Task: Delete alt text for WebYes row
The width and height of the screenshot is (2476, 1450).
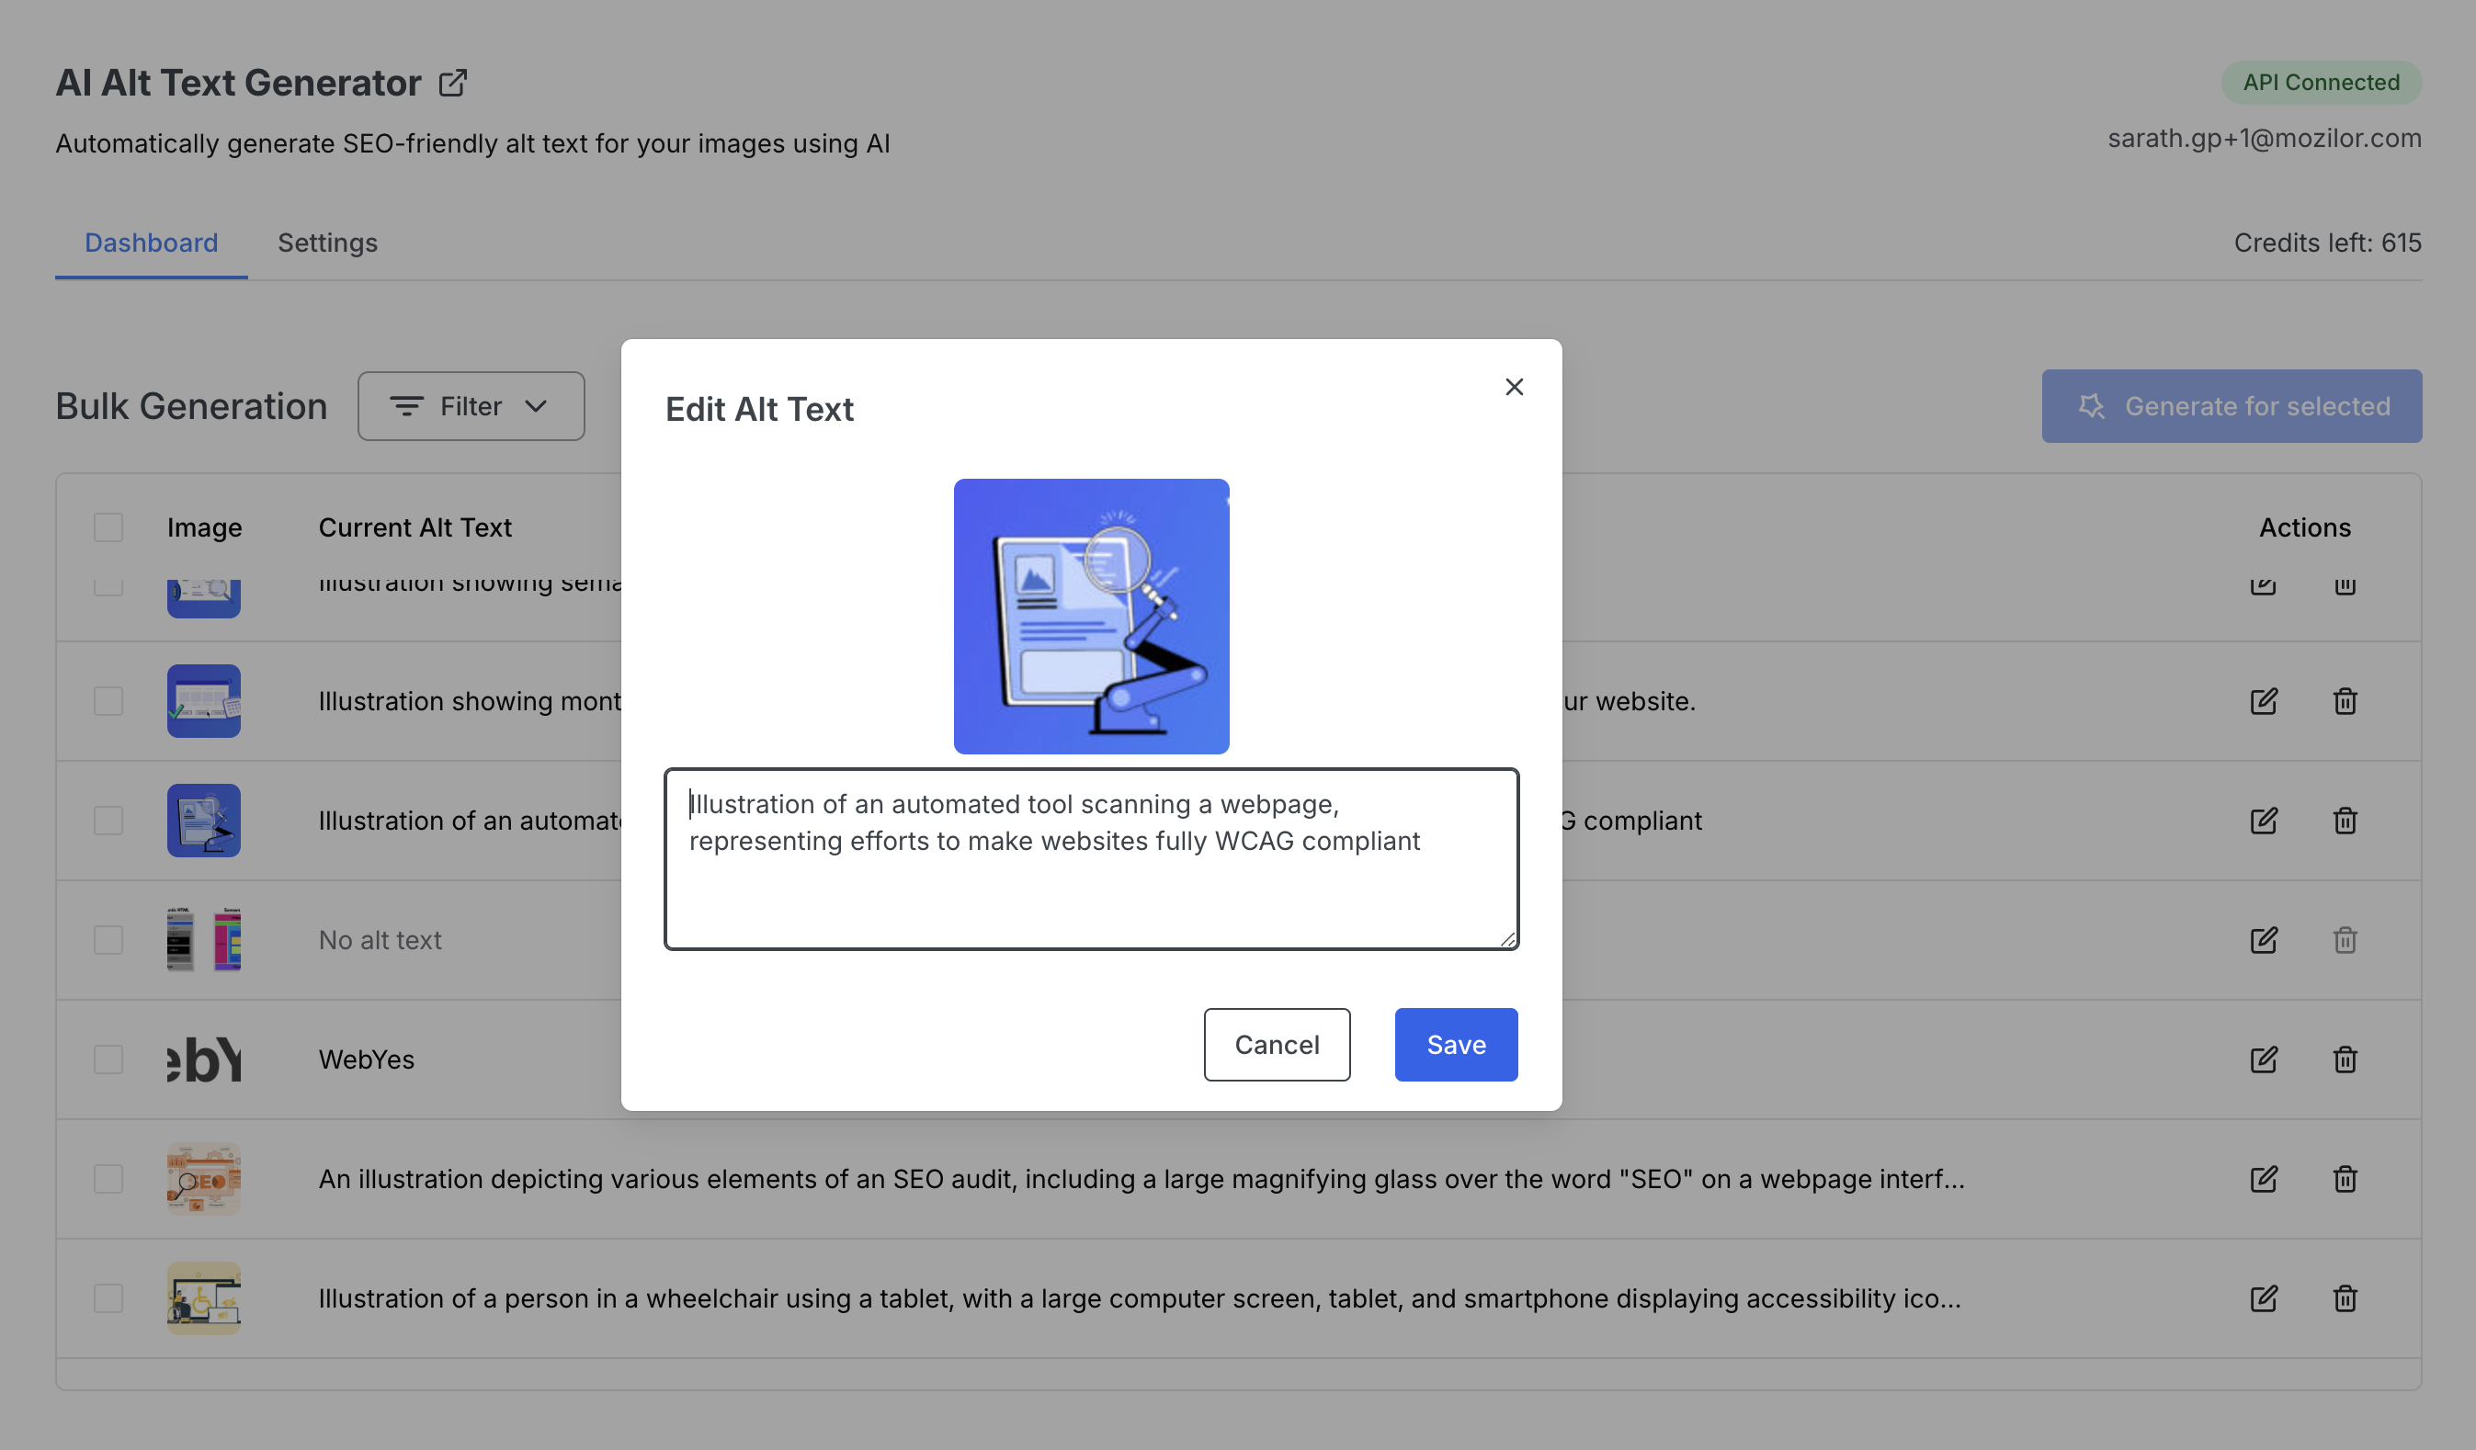Action: tap(2345, 1059)
